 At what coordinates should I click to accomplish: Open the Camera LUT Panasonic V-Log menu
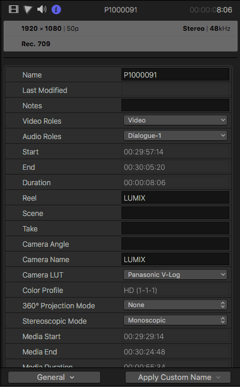[x=175, y=275]
